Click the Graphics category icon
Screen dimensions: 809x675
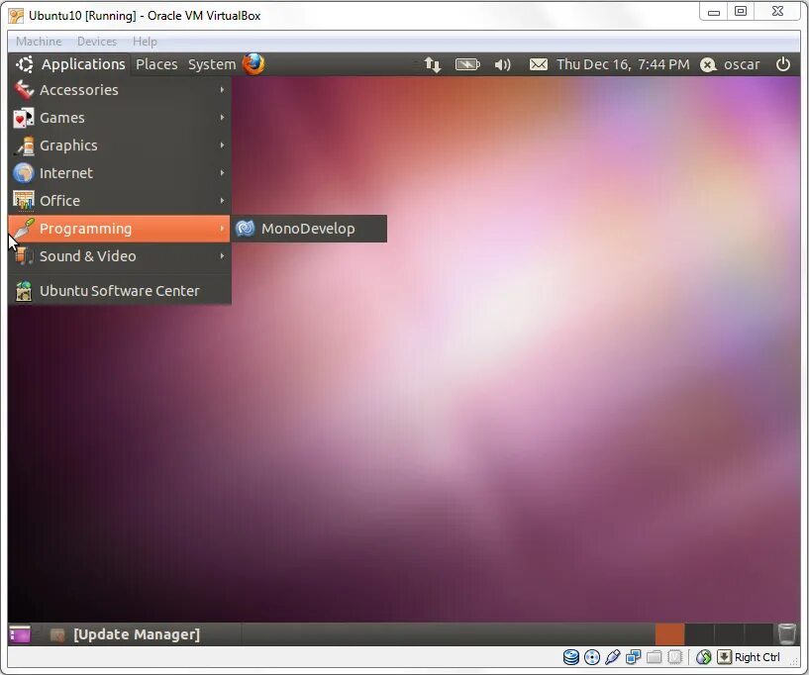pos(24,145)
